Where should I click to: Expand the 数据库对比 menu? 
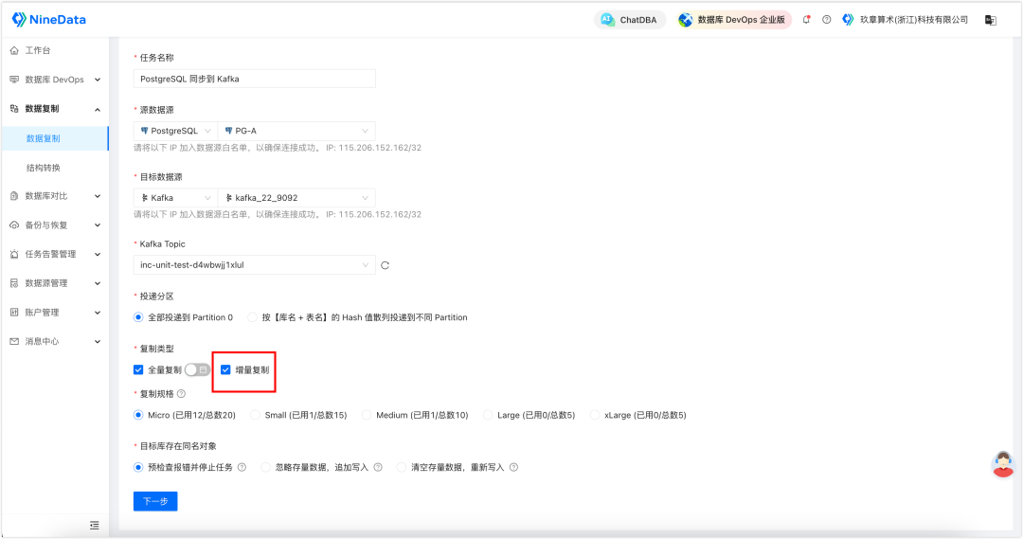point(55,196)
